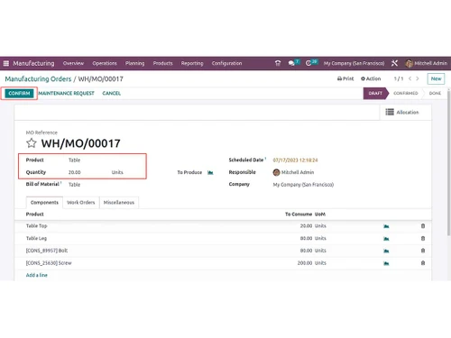Viewport: 451px width, 338px height.
Task: Open the Operations menu
Action: [x=105, y=63]
